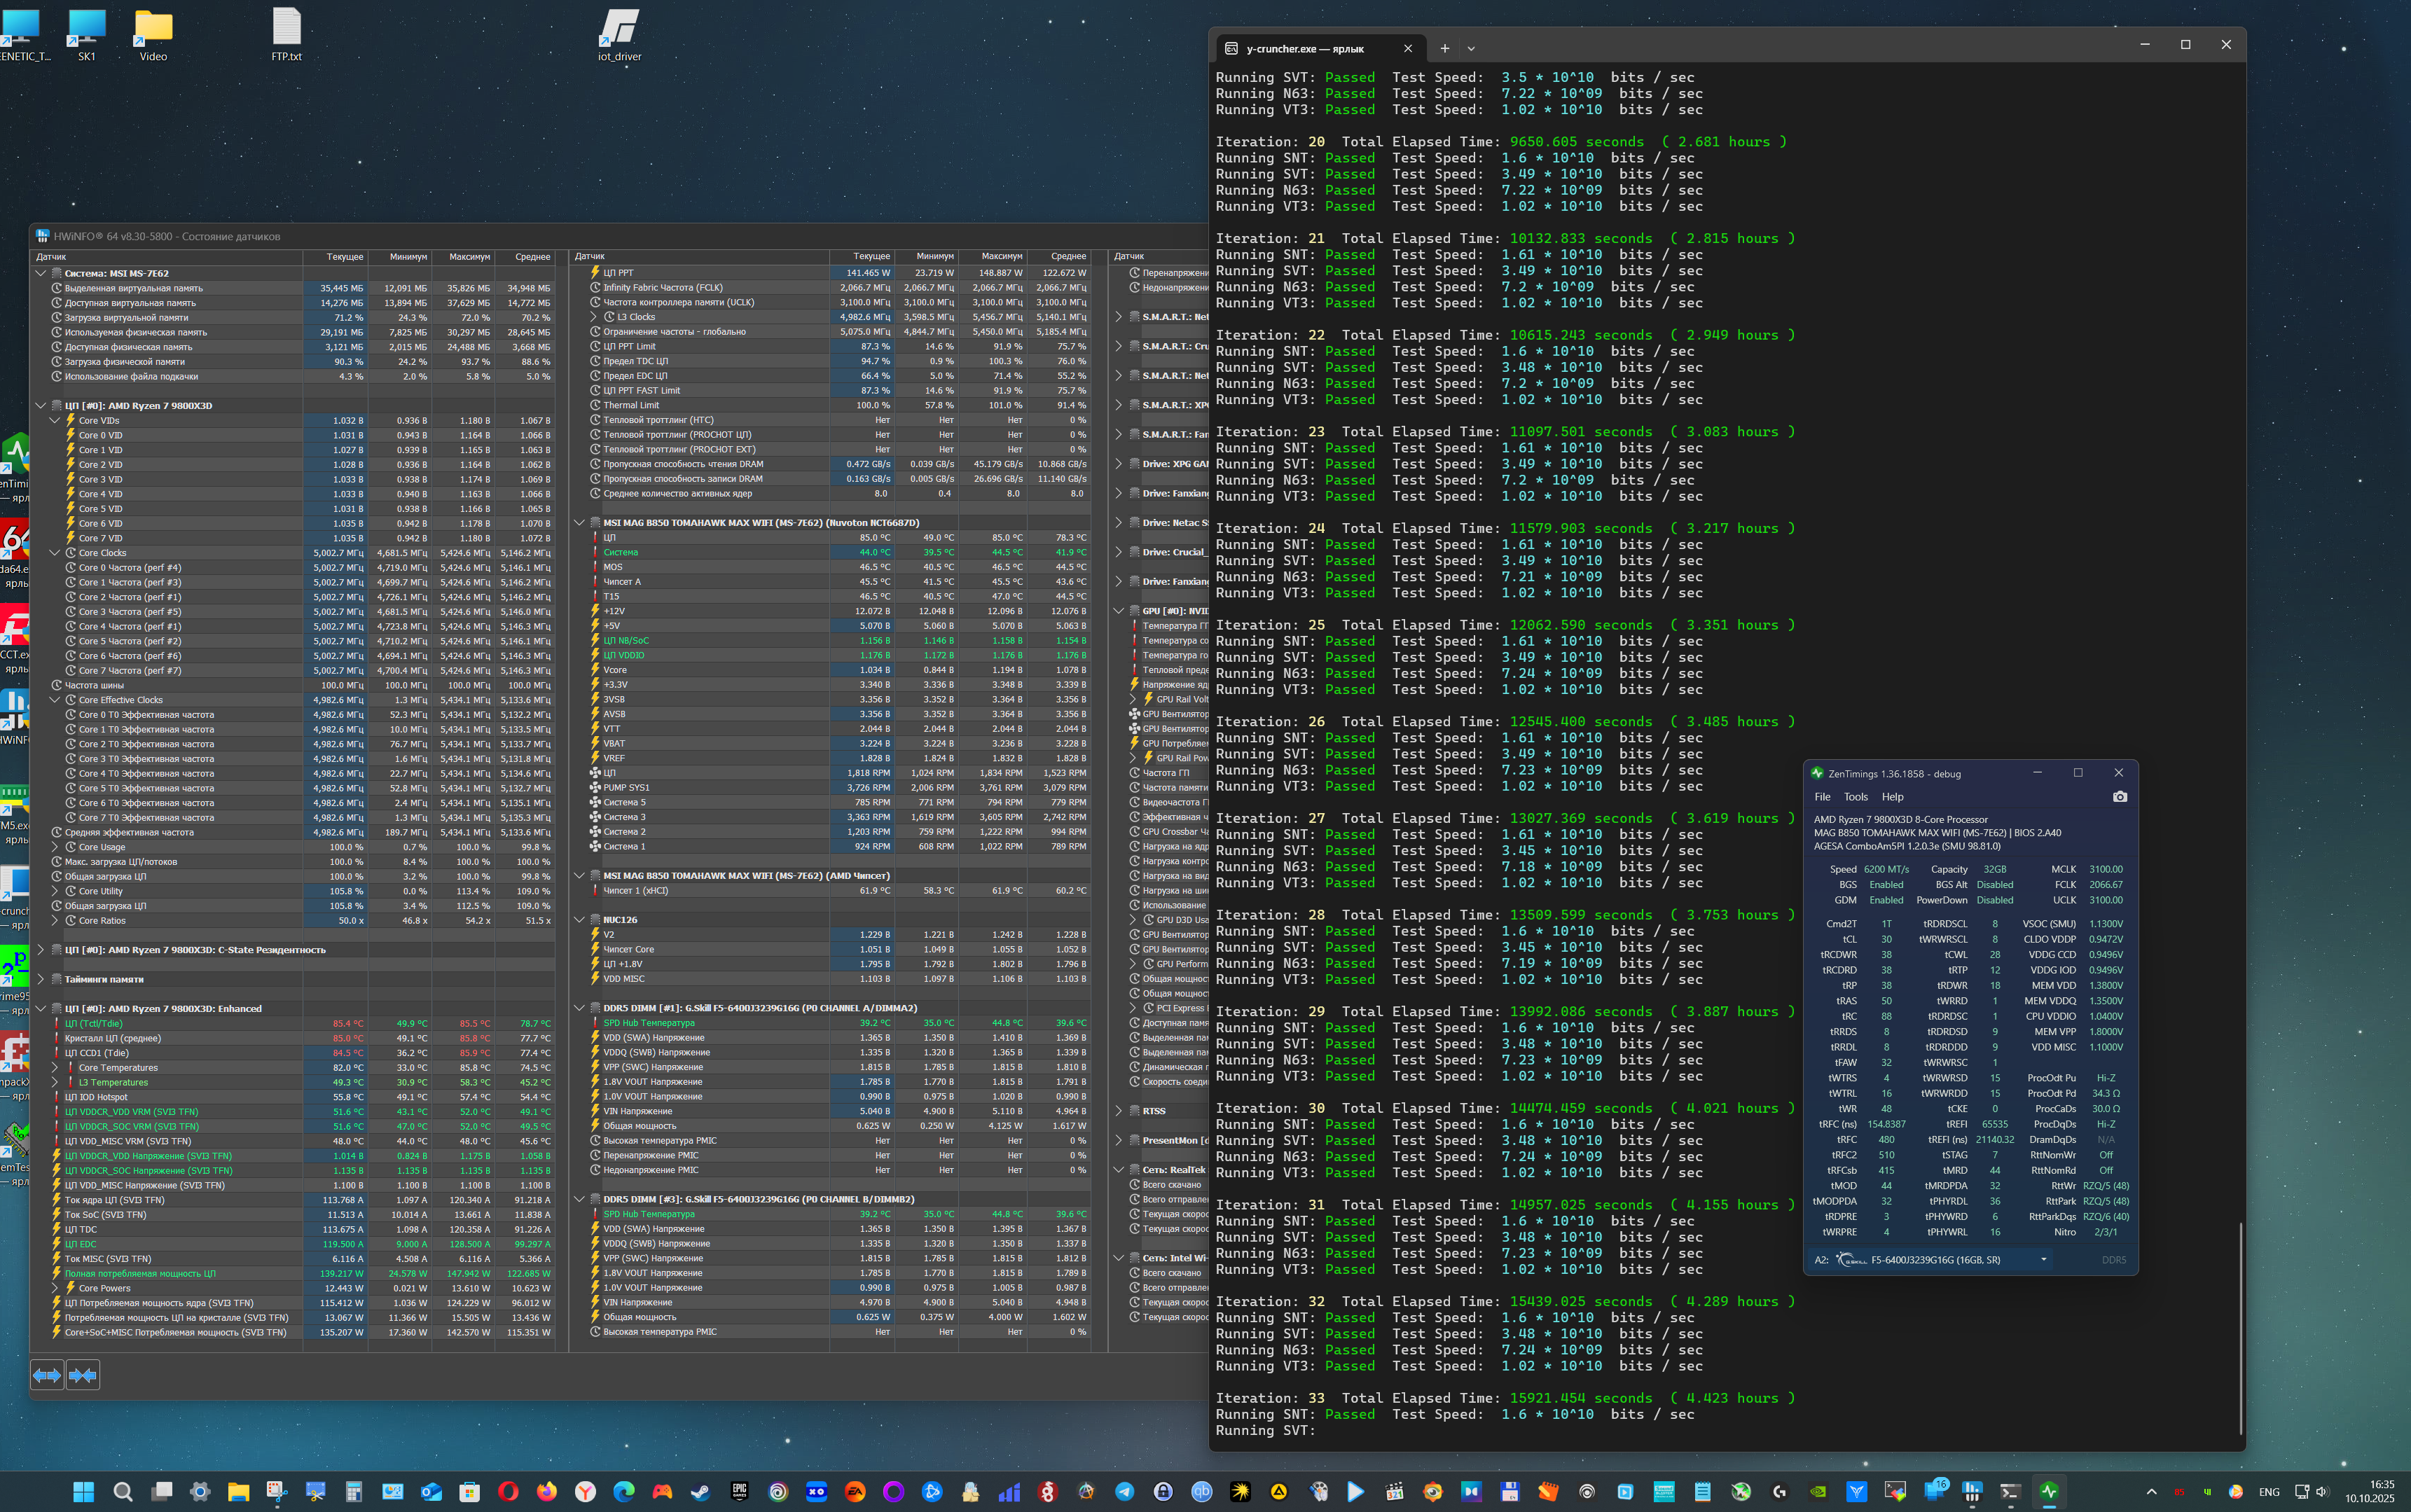Click HWiNFO expand-columns arrows button
This screenshot has height=1512, width=2411.
pyautogui.click(x=47, y=1375)
